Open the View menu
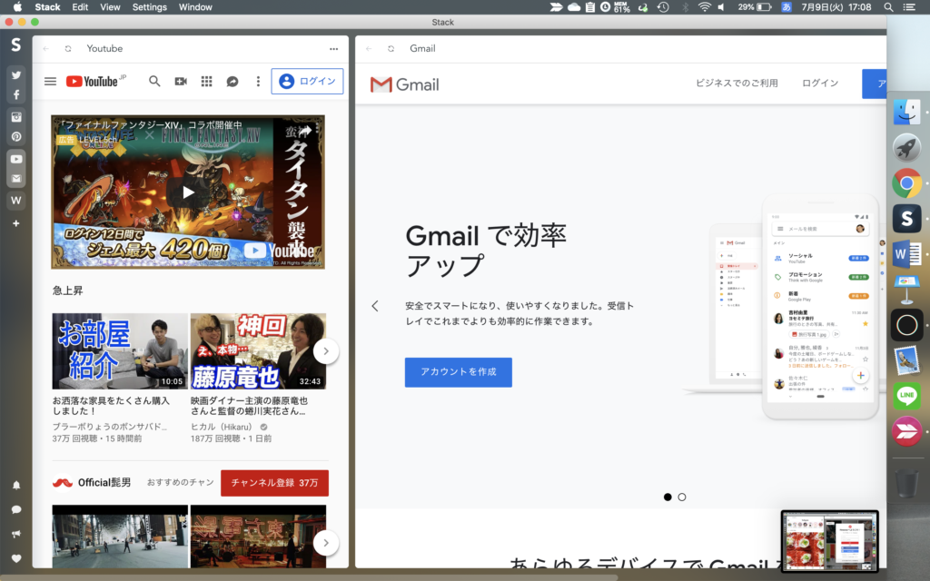 coord(110,7)
